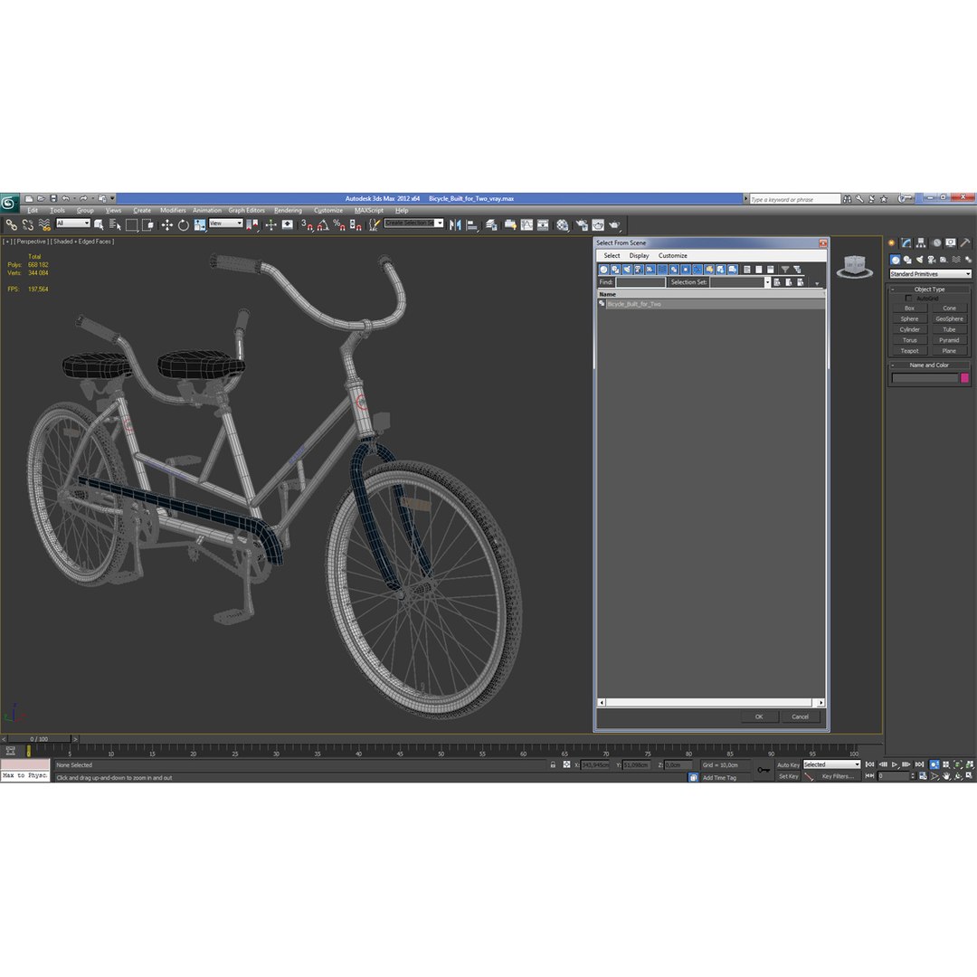Open the Material Editor from toolbar
The image size is (977, 977).
[x=563, y=225]
